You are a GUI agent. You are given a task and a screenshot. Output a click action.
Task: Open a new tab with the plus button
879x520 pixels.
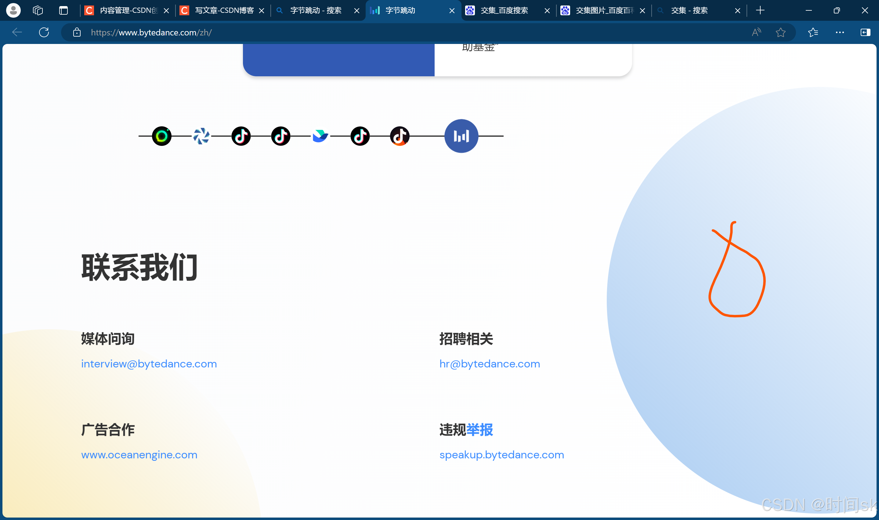(760, 10)
